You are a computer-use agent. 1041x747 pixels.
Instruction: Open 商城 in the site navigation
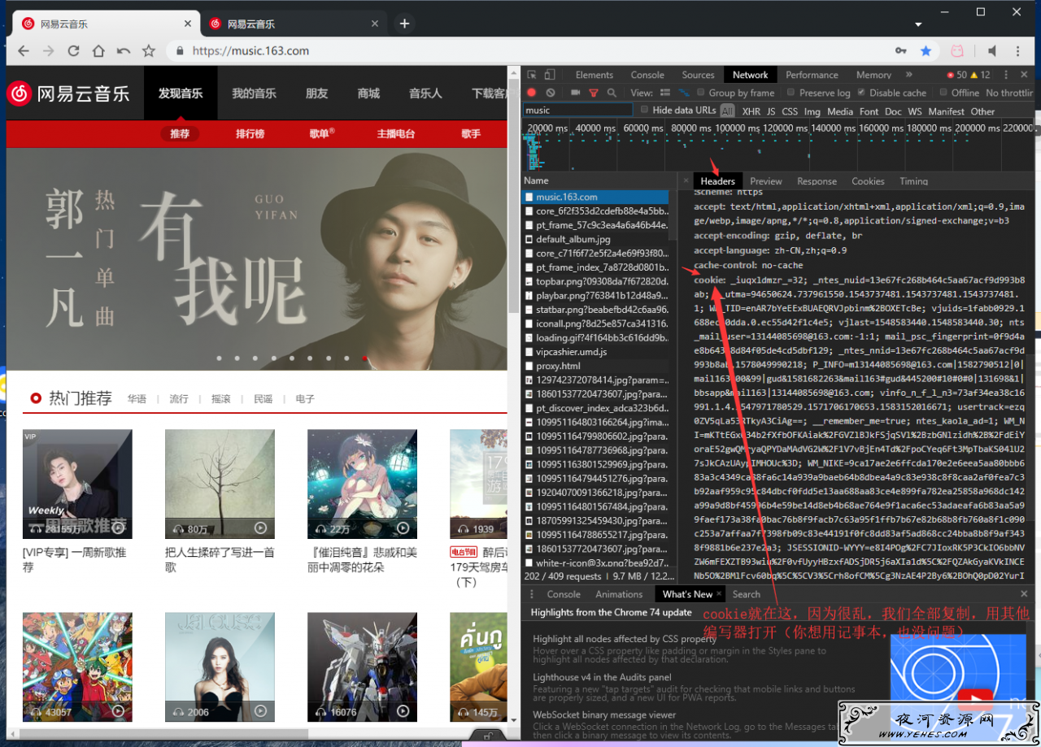[x=368, y=93]
